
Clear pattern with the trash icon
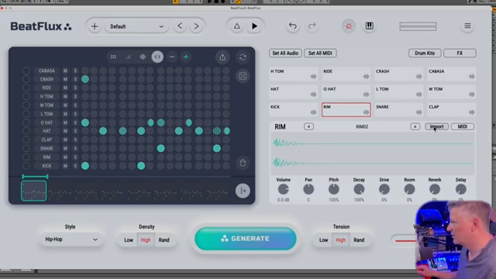click(x=243, y=163)
